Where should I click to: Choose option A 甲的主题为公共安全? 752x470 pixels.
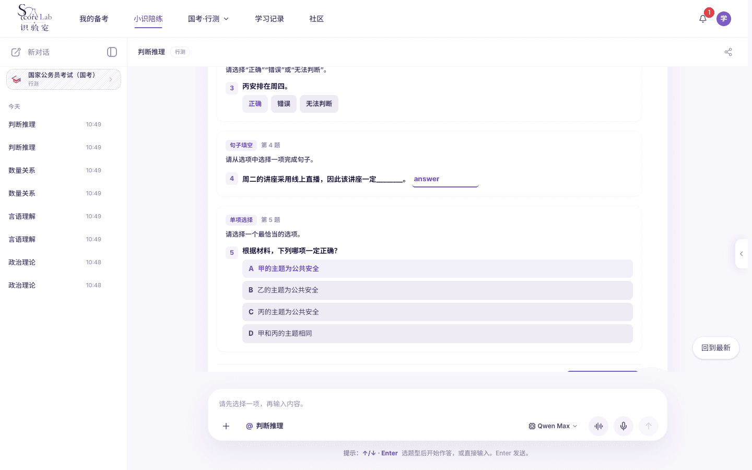click(438, 268)
